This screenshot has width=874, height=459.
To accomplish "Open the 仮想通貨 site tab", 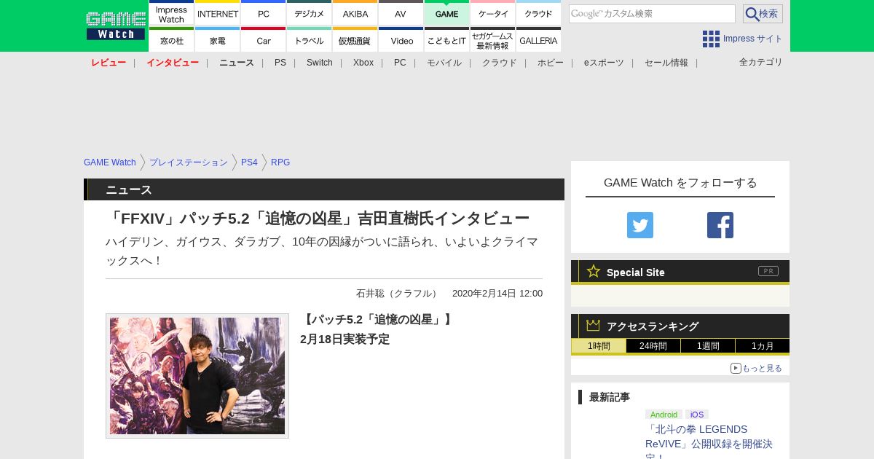I will [x=355, y=39].
